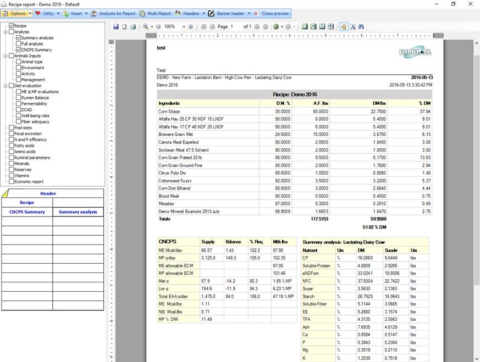Open the magnifier zoom tool dropdown arrow
Screen dimensions: 480x362
pos(152,26)
